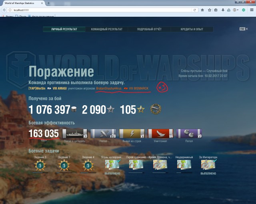Open the Командный результат tab
Screen dimensions: 256x204
(x=107, y=29)
